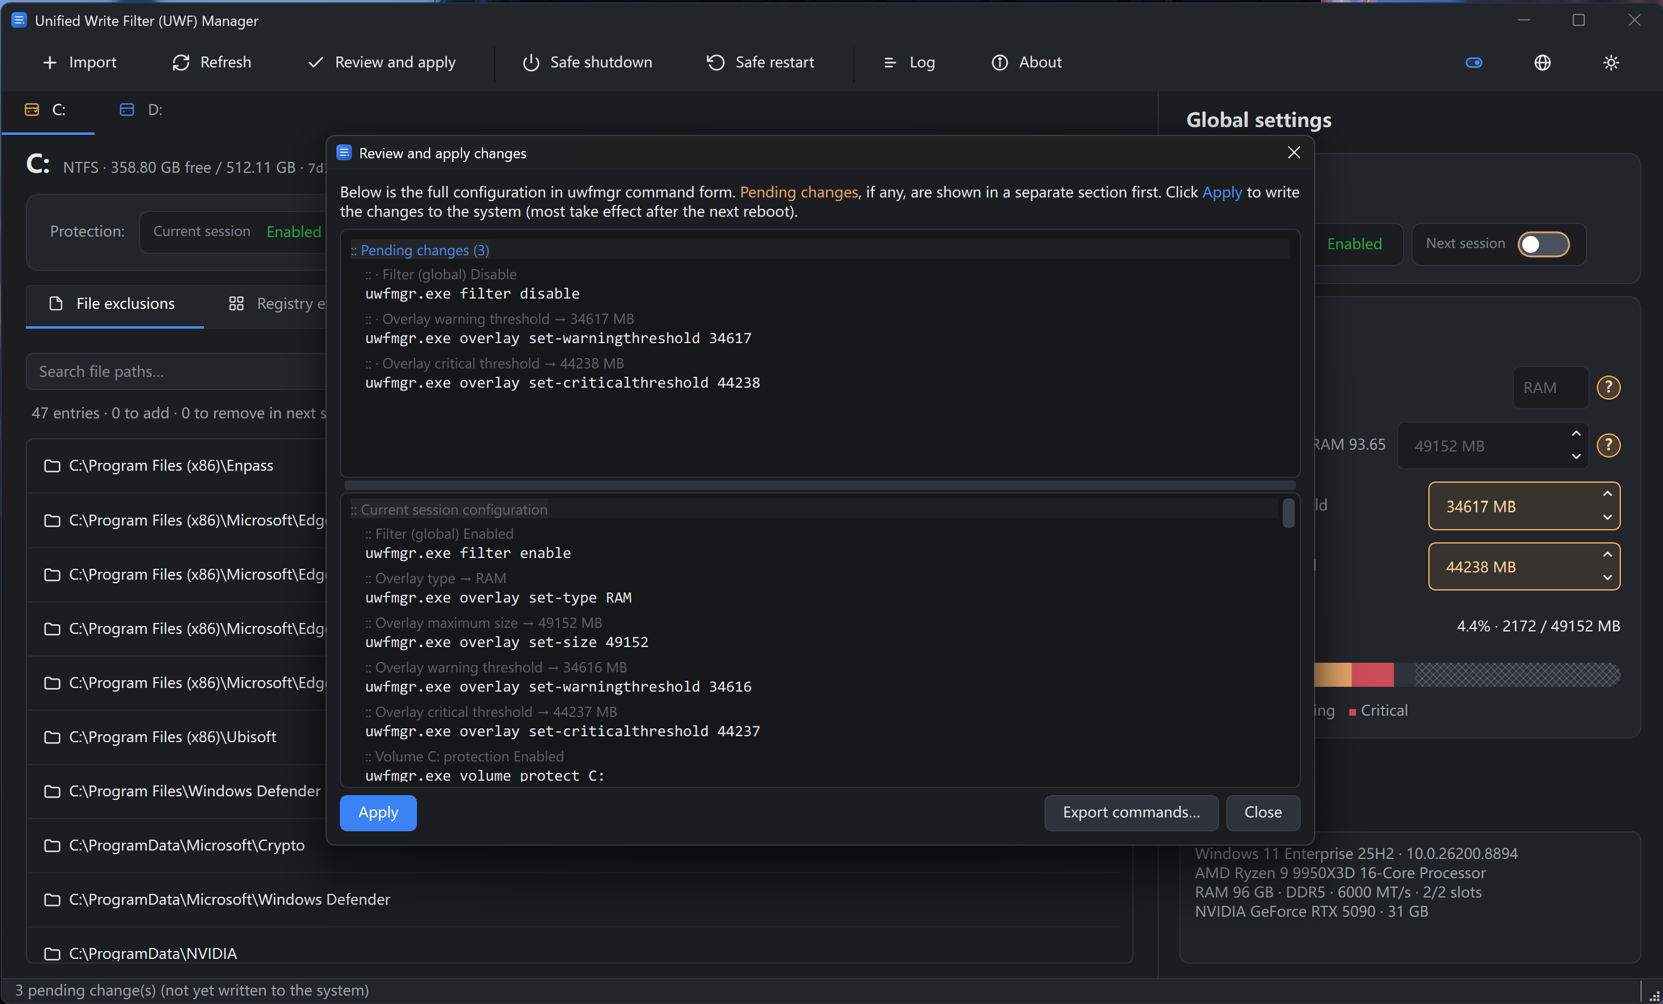Screen dimensions: 1663x1004
Task: Switch to the C: volume tab
Action: (x=48, y=110)
